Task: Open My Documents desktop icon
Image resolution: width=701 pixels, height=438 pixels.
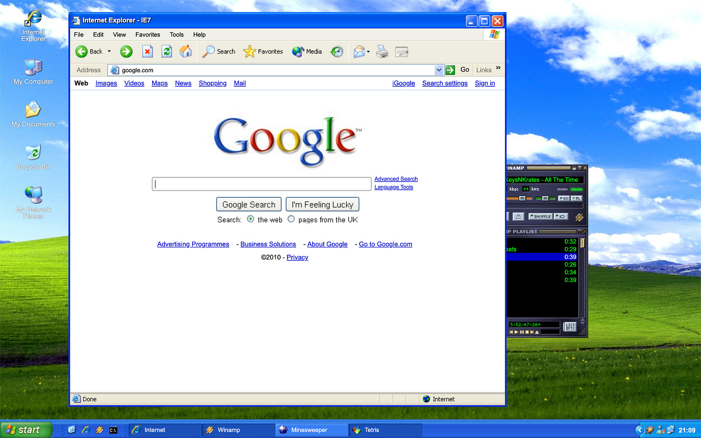Action: 33,114
